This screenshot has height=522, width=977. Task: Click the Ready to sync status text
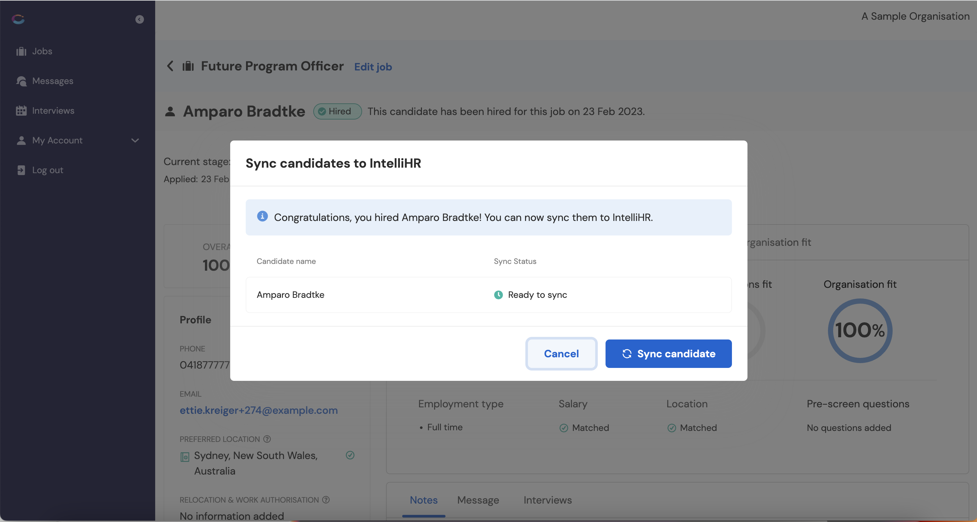537,295
